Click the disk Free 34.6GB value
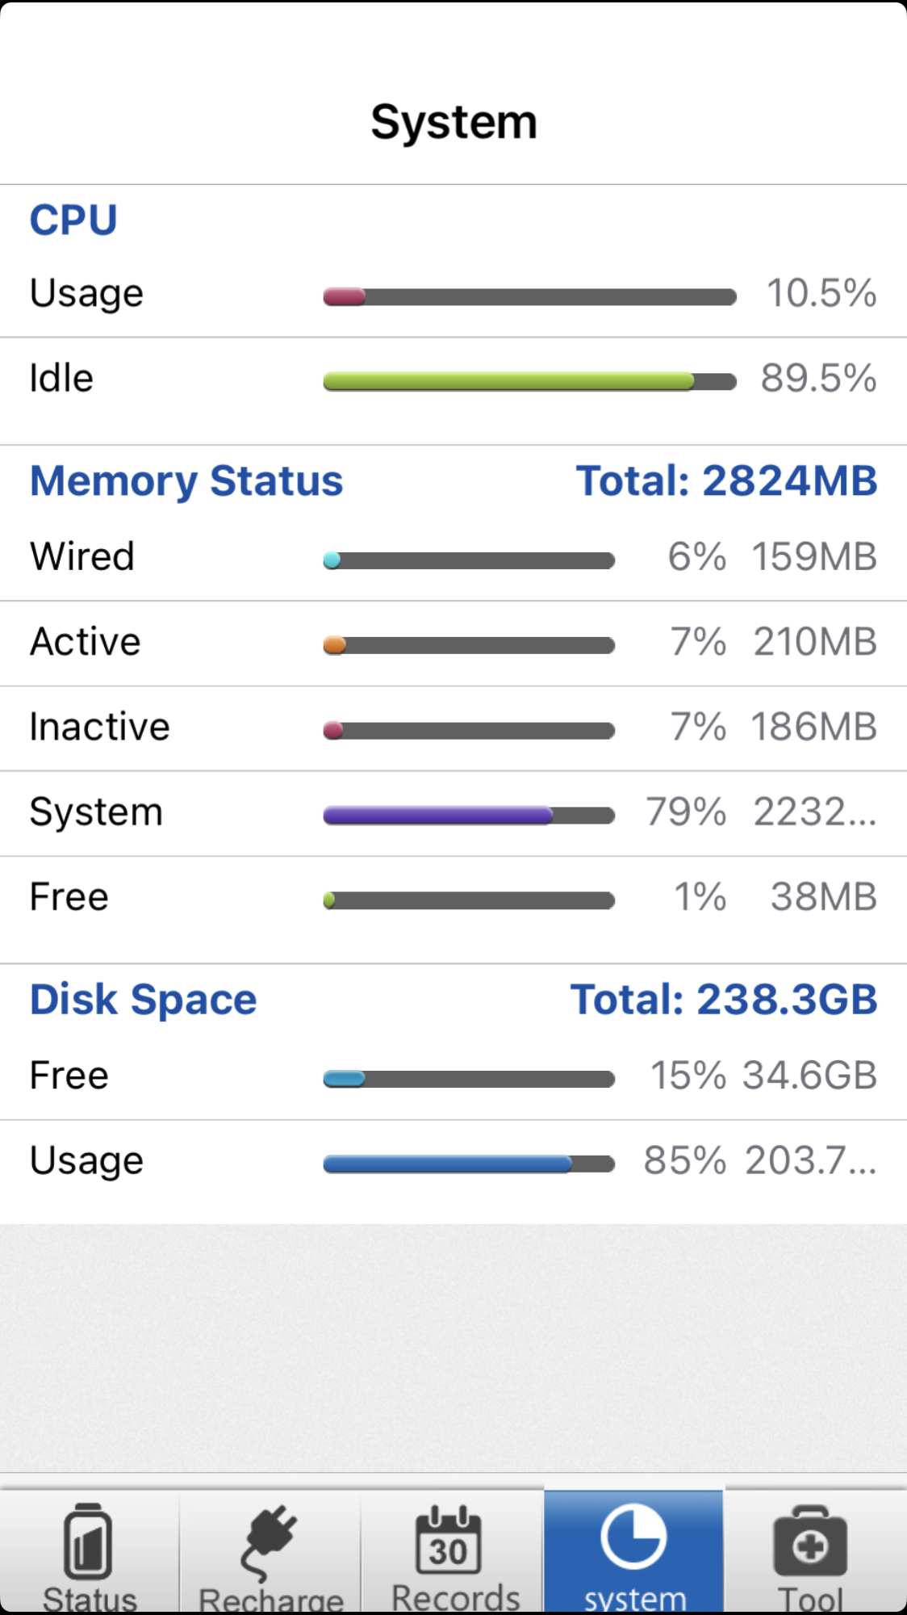This screenshot has width=907, height=1615. pyautogui.click(x=809, y=1076)
